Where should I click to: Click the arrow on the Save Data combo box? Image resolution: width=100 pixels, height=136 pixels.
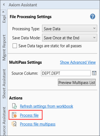click(94, 28)
